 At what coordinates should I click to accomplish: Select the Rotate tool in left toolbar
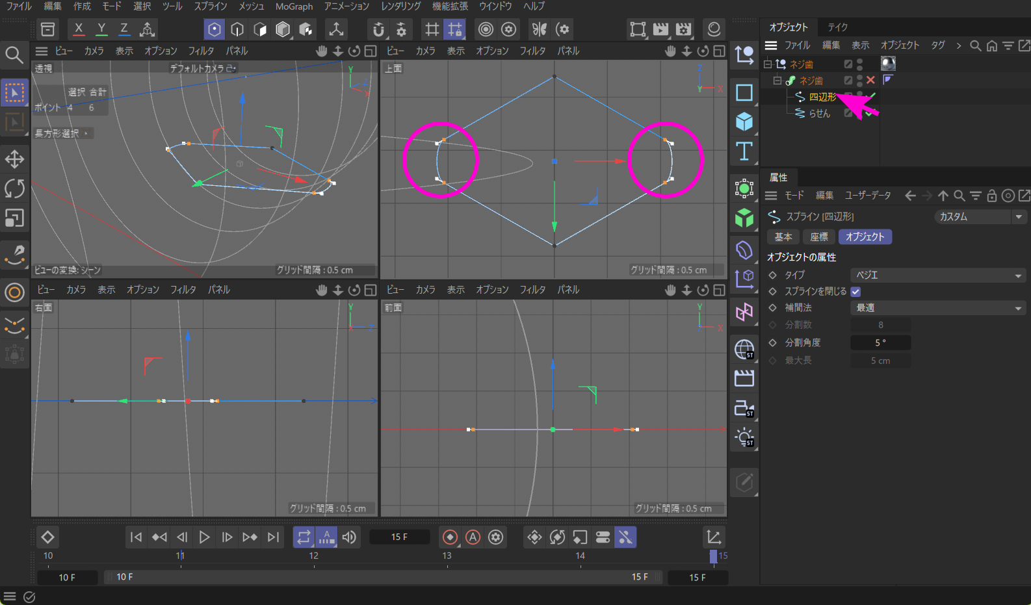pyautogui.click(x=14, y=188)
